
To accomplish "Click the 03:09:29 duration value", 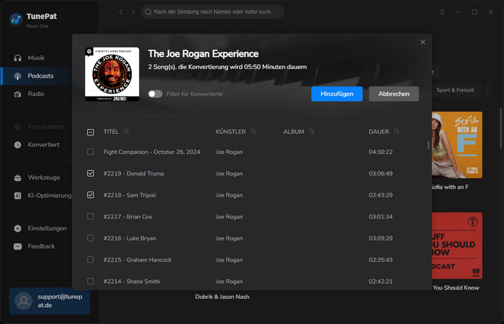I will click(x=381, y=238).
